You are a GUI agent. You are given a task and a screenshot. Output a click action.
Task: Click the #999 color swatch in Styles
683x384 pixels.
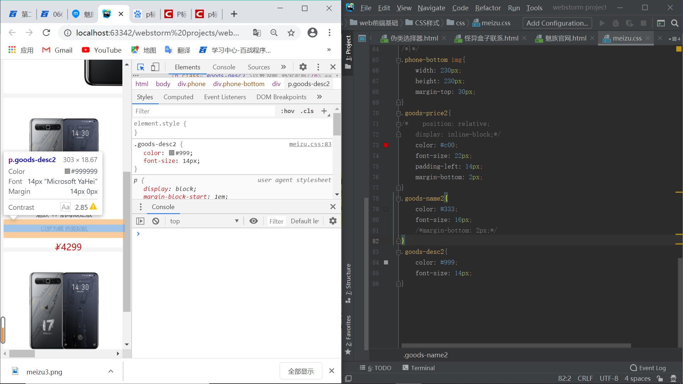click(171, 153)
